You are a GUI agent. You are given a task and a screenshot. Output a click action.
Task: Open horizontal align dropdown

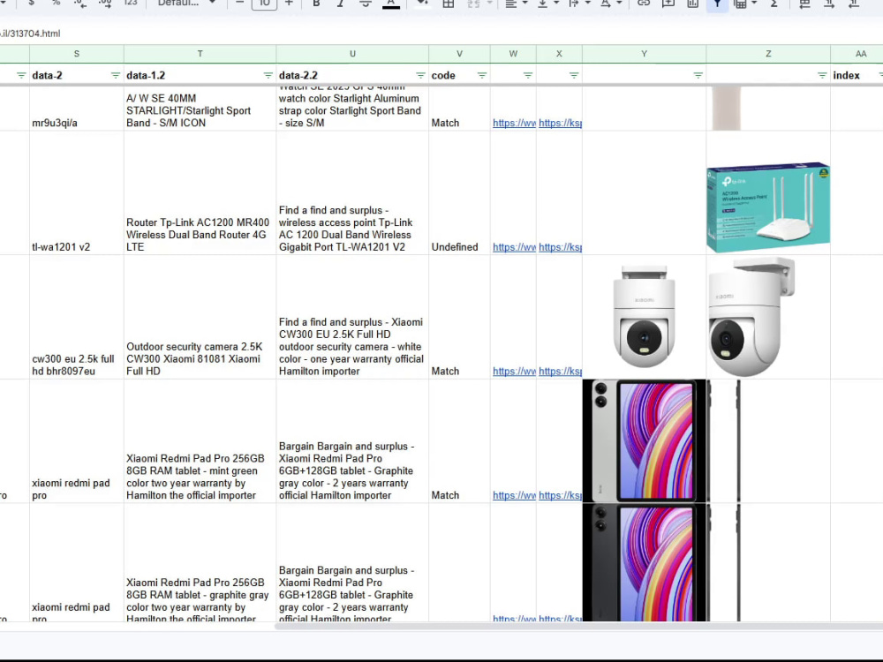coord(516,4)
